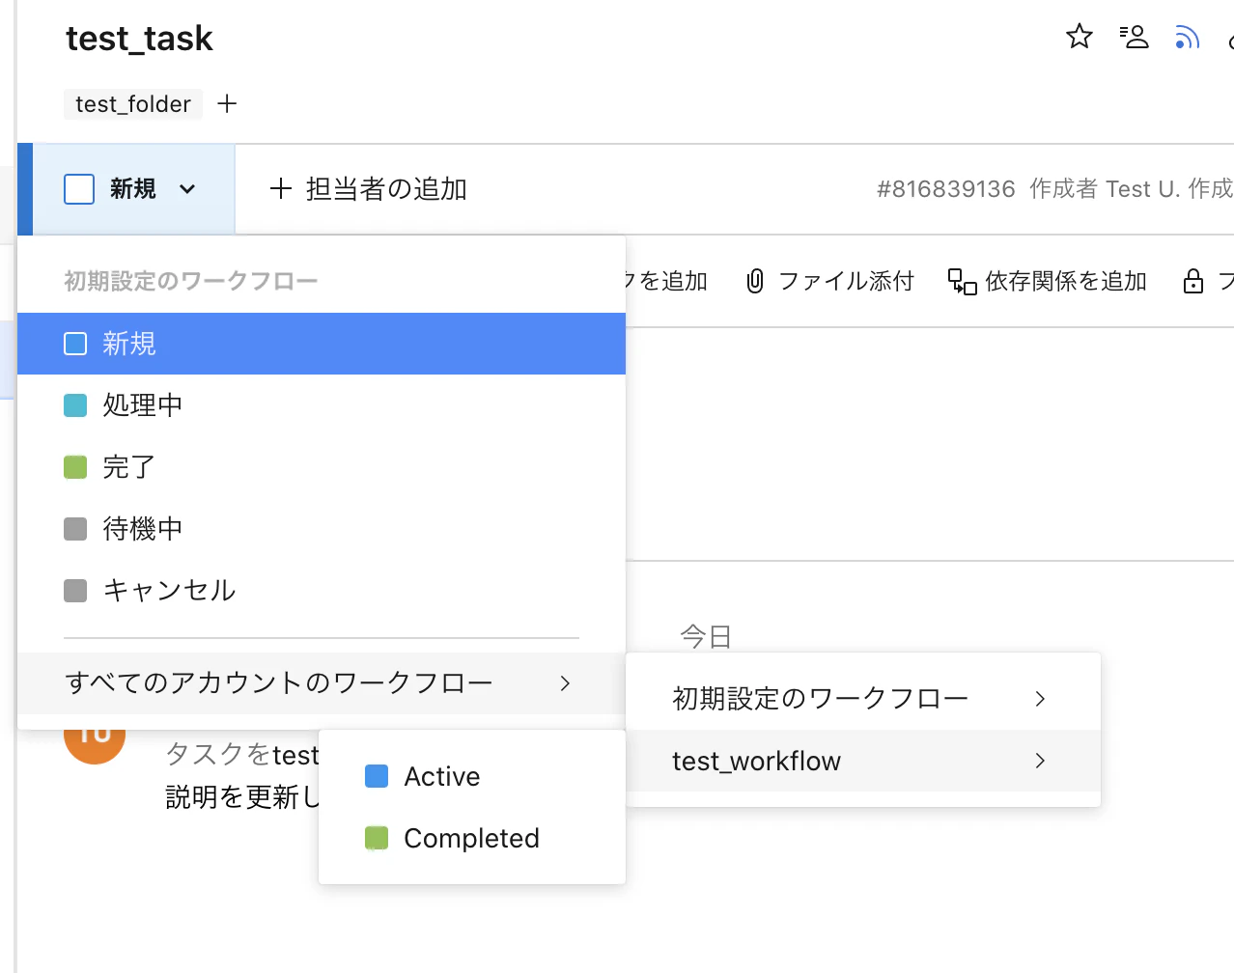Open the task sharing people icon
The image size is (1234, 973).
(x=1134, y=37)
